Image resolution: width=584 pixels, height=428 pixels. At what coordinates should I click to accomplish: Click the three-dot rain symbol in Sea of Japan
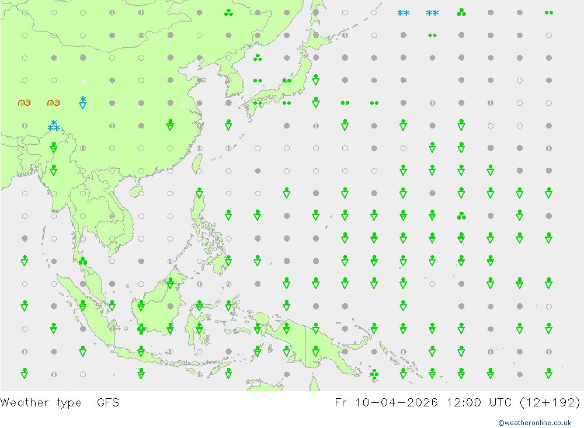click(258, 58)
